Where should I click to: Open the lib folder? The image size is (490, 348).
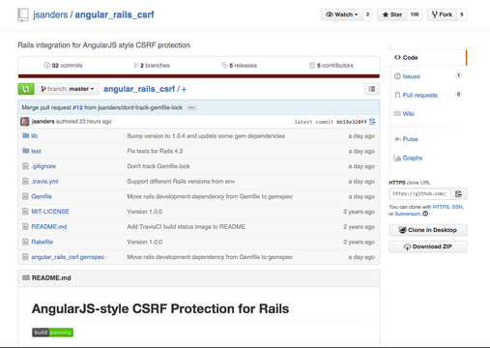(34, 136)
